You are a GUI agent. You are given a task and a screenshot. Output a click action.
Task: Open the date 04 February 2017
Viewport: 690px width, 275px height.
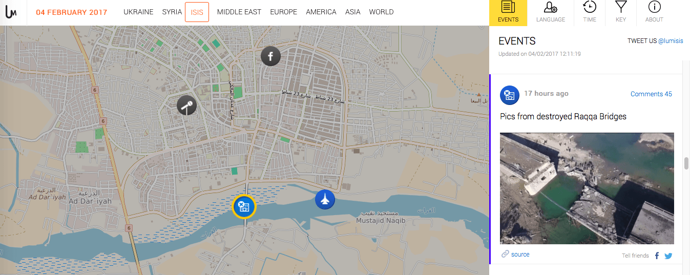coord(72,12)
